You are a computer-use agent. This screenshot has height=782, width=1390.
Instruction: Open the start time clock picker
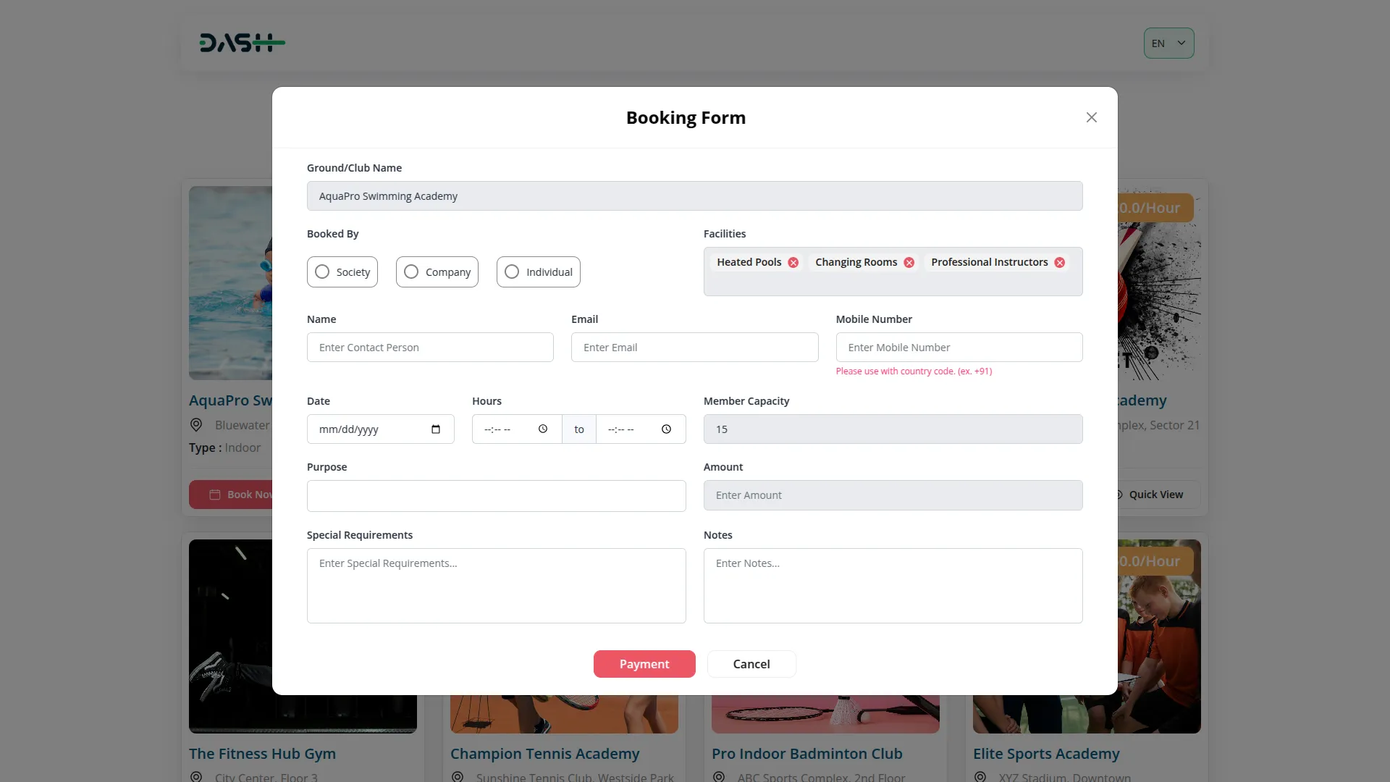pos(543,429)
